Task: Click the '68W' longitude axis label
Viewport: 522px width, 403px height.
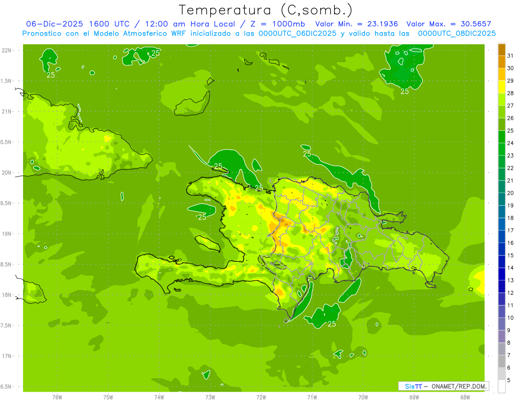Action: coord(465,397)
